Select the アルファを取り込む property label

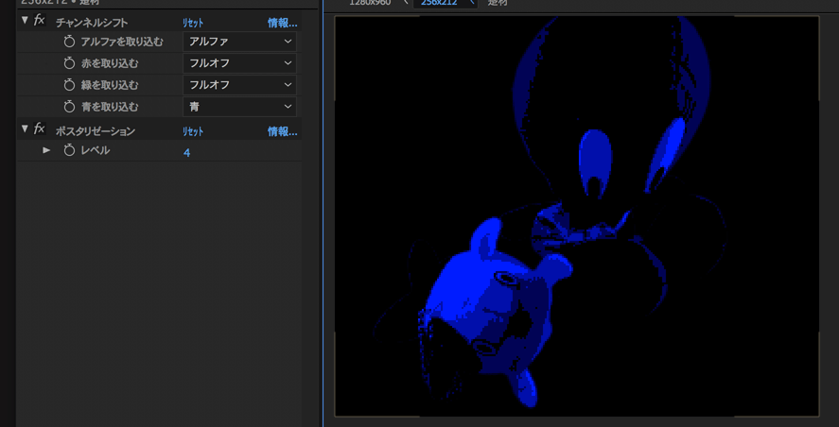pyautogui.click(x=122, y=42)
